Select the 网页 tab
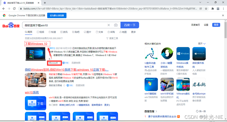The height and width of the screenshot is (122, 227). pos(29,32)
